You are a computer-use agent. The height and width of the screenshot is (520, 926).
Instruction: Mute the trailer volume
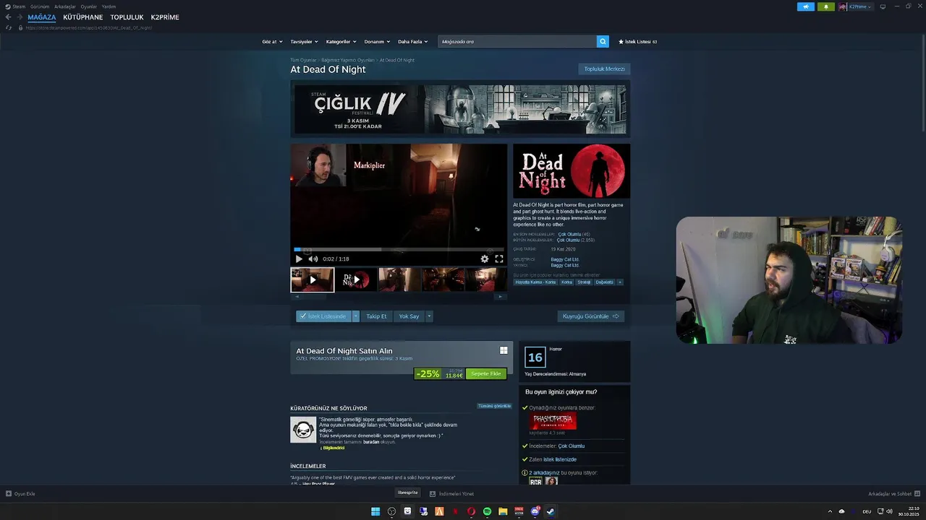pos(313,259)
